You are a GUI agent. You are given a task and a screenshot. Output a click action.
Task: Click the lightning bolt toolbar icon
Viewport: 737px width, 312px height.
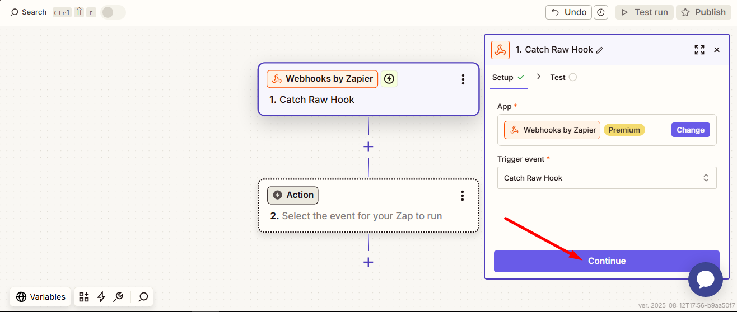click(101, 297)
